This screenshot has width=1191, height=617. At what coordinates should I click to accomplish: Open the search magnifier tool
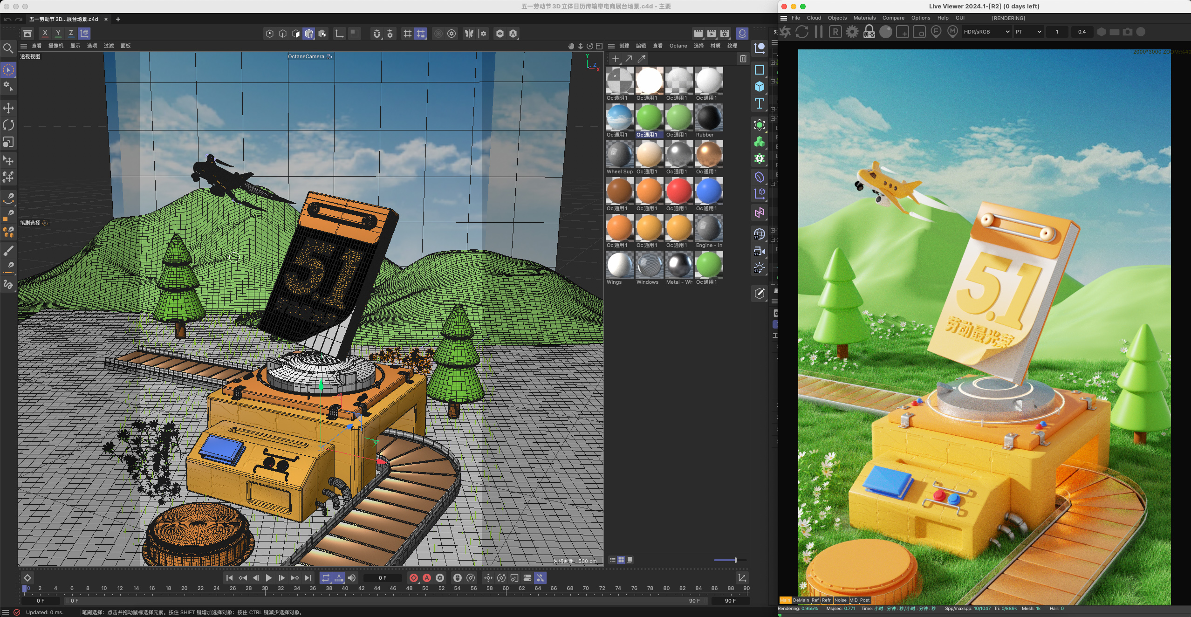(8, 48)
